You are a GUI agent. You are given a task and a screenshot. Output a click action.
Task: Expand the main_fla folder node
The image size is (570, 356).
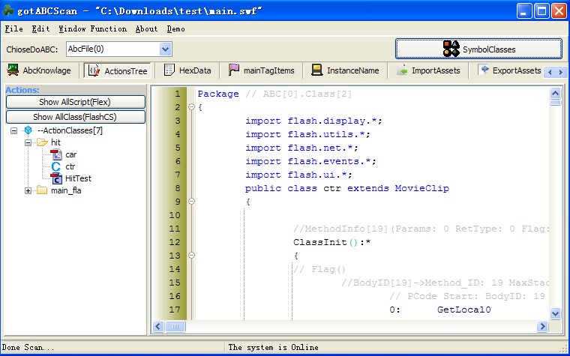point(28,190)
